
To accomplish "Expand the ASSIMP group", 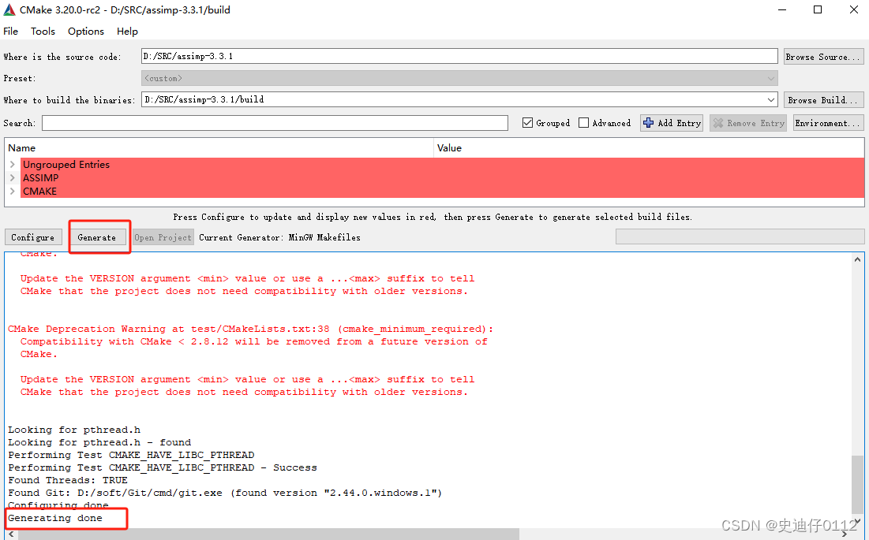I will tap(12, 177).
